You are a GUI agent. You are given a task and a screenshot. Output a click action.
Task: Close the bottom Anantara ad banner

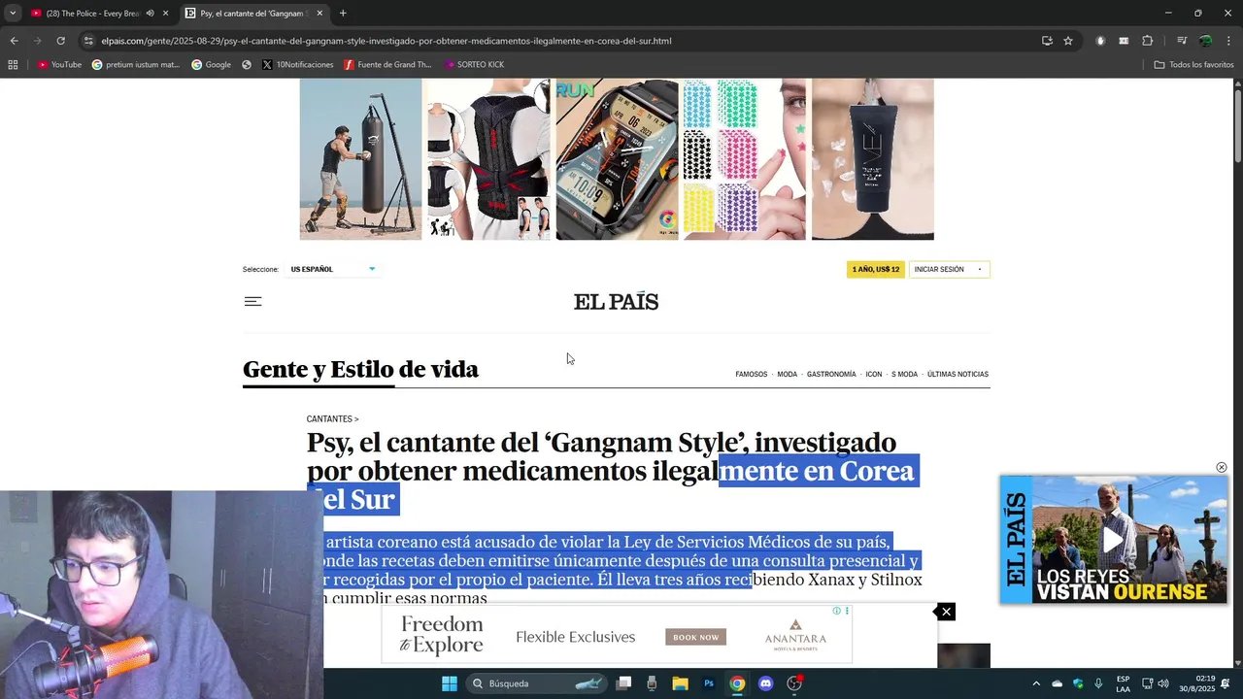(946, 612)
